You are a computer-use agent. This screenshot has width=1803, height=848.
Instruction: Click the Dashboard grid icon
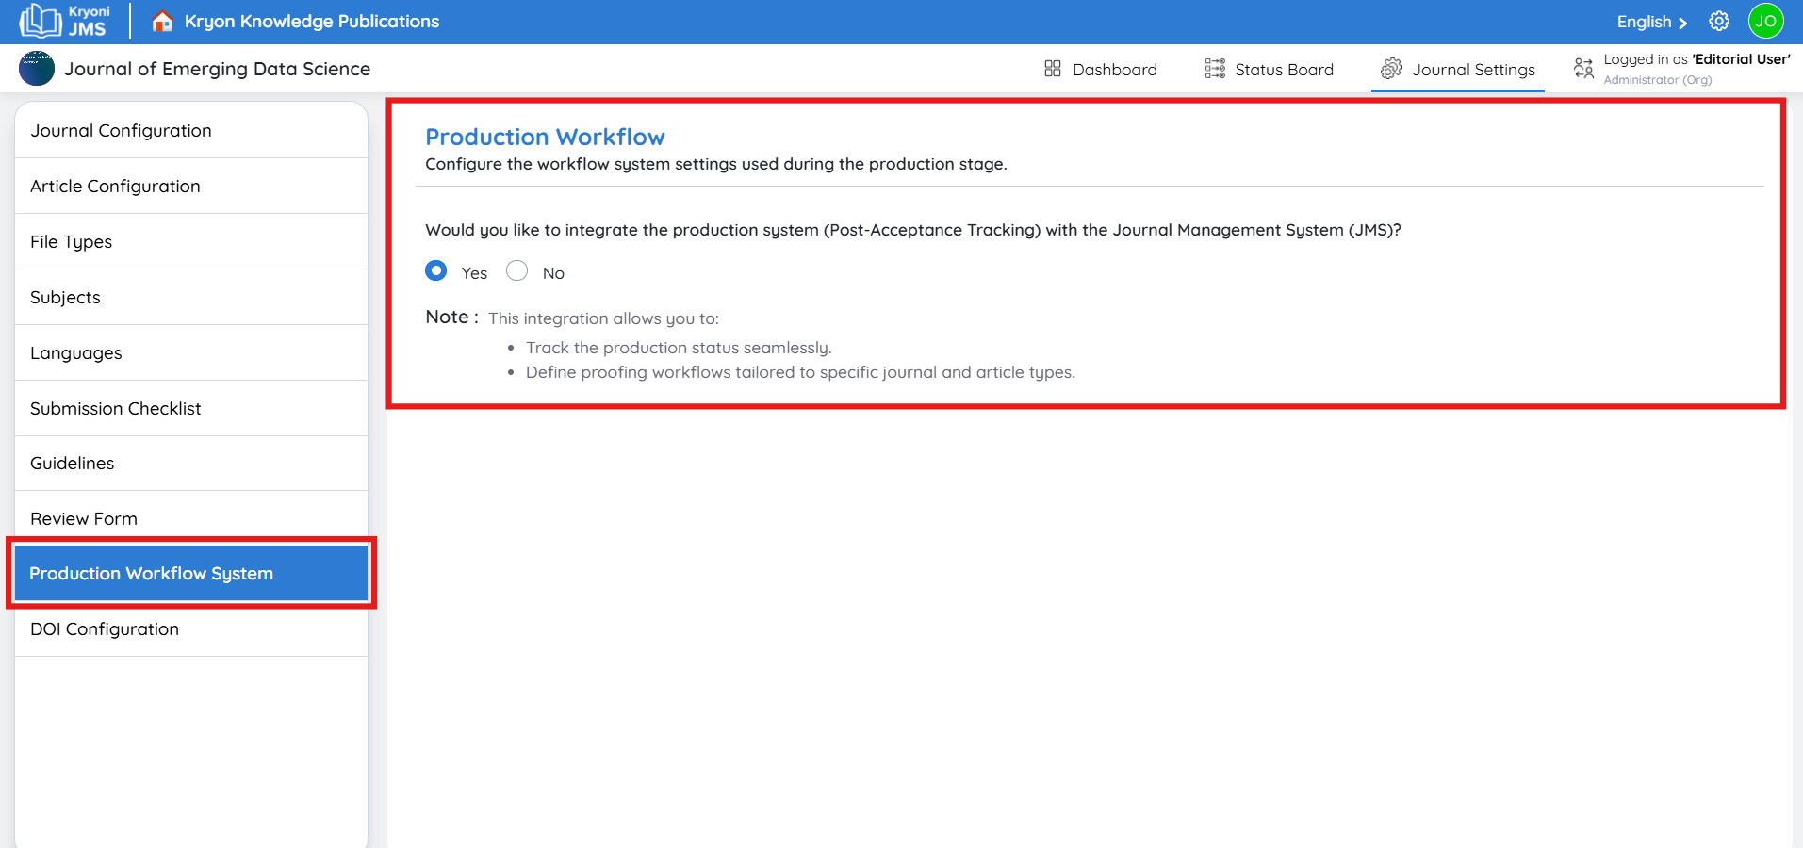point(1053,69)
